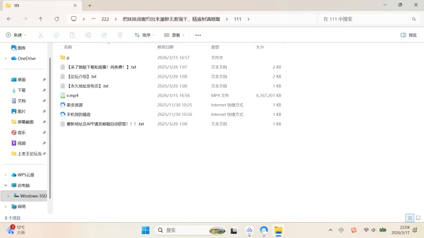Refresh the current folder view
424x238 pixels.
pos(57,19)
